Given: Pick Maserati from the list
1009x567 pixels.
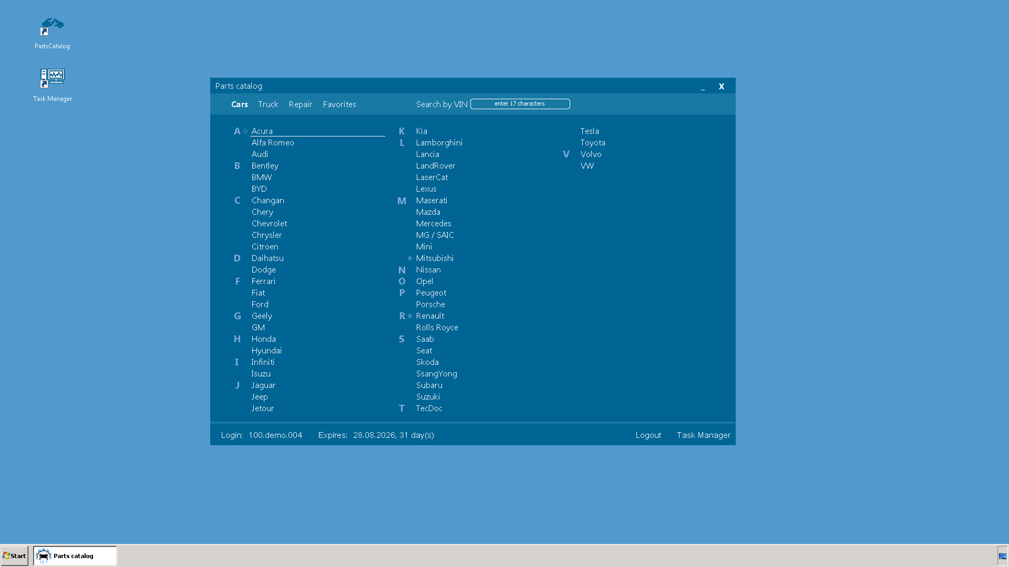Looking at the screenshot, I should tap(431, 201).
